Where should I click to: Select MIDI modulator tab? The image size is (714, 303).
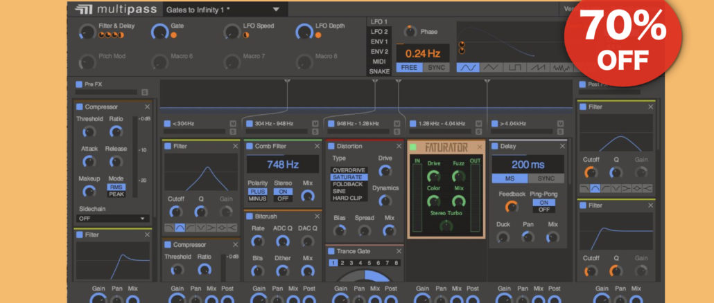click(x=379, y=62)
